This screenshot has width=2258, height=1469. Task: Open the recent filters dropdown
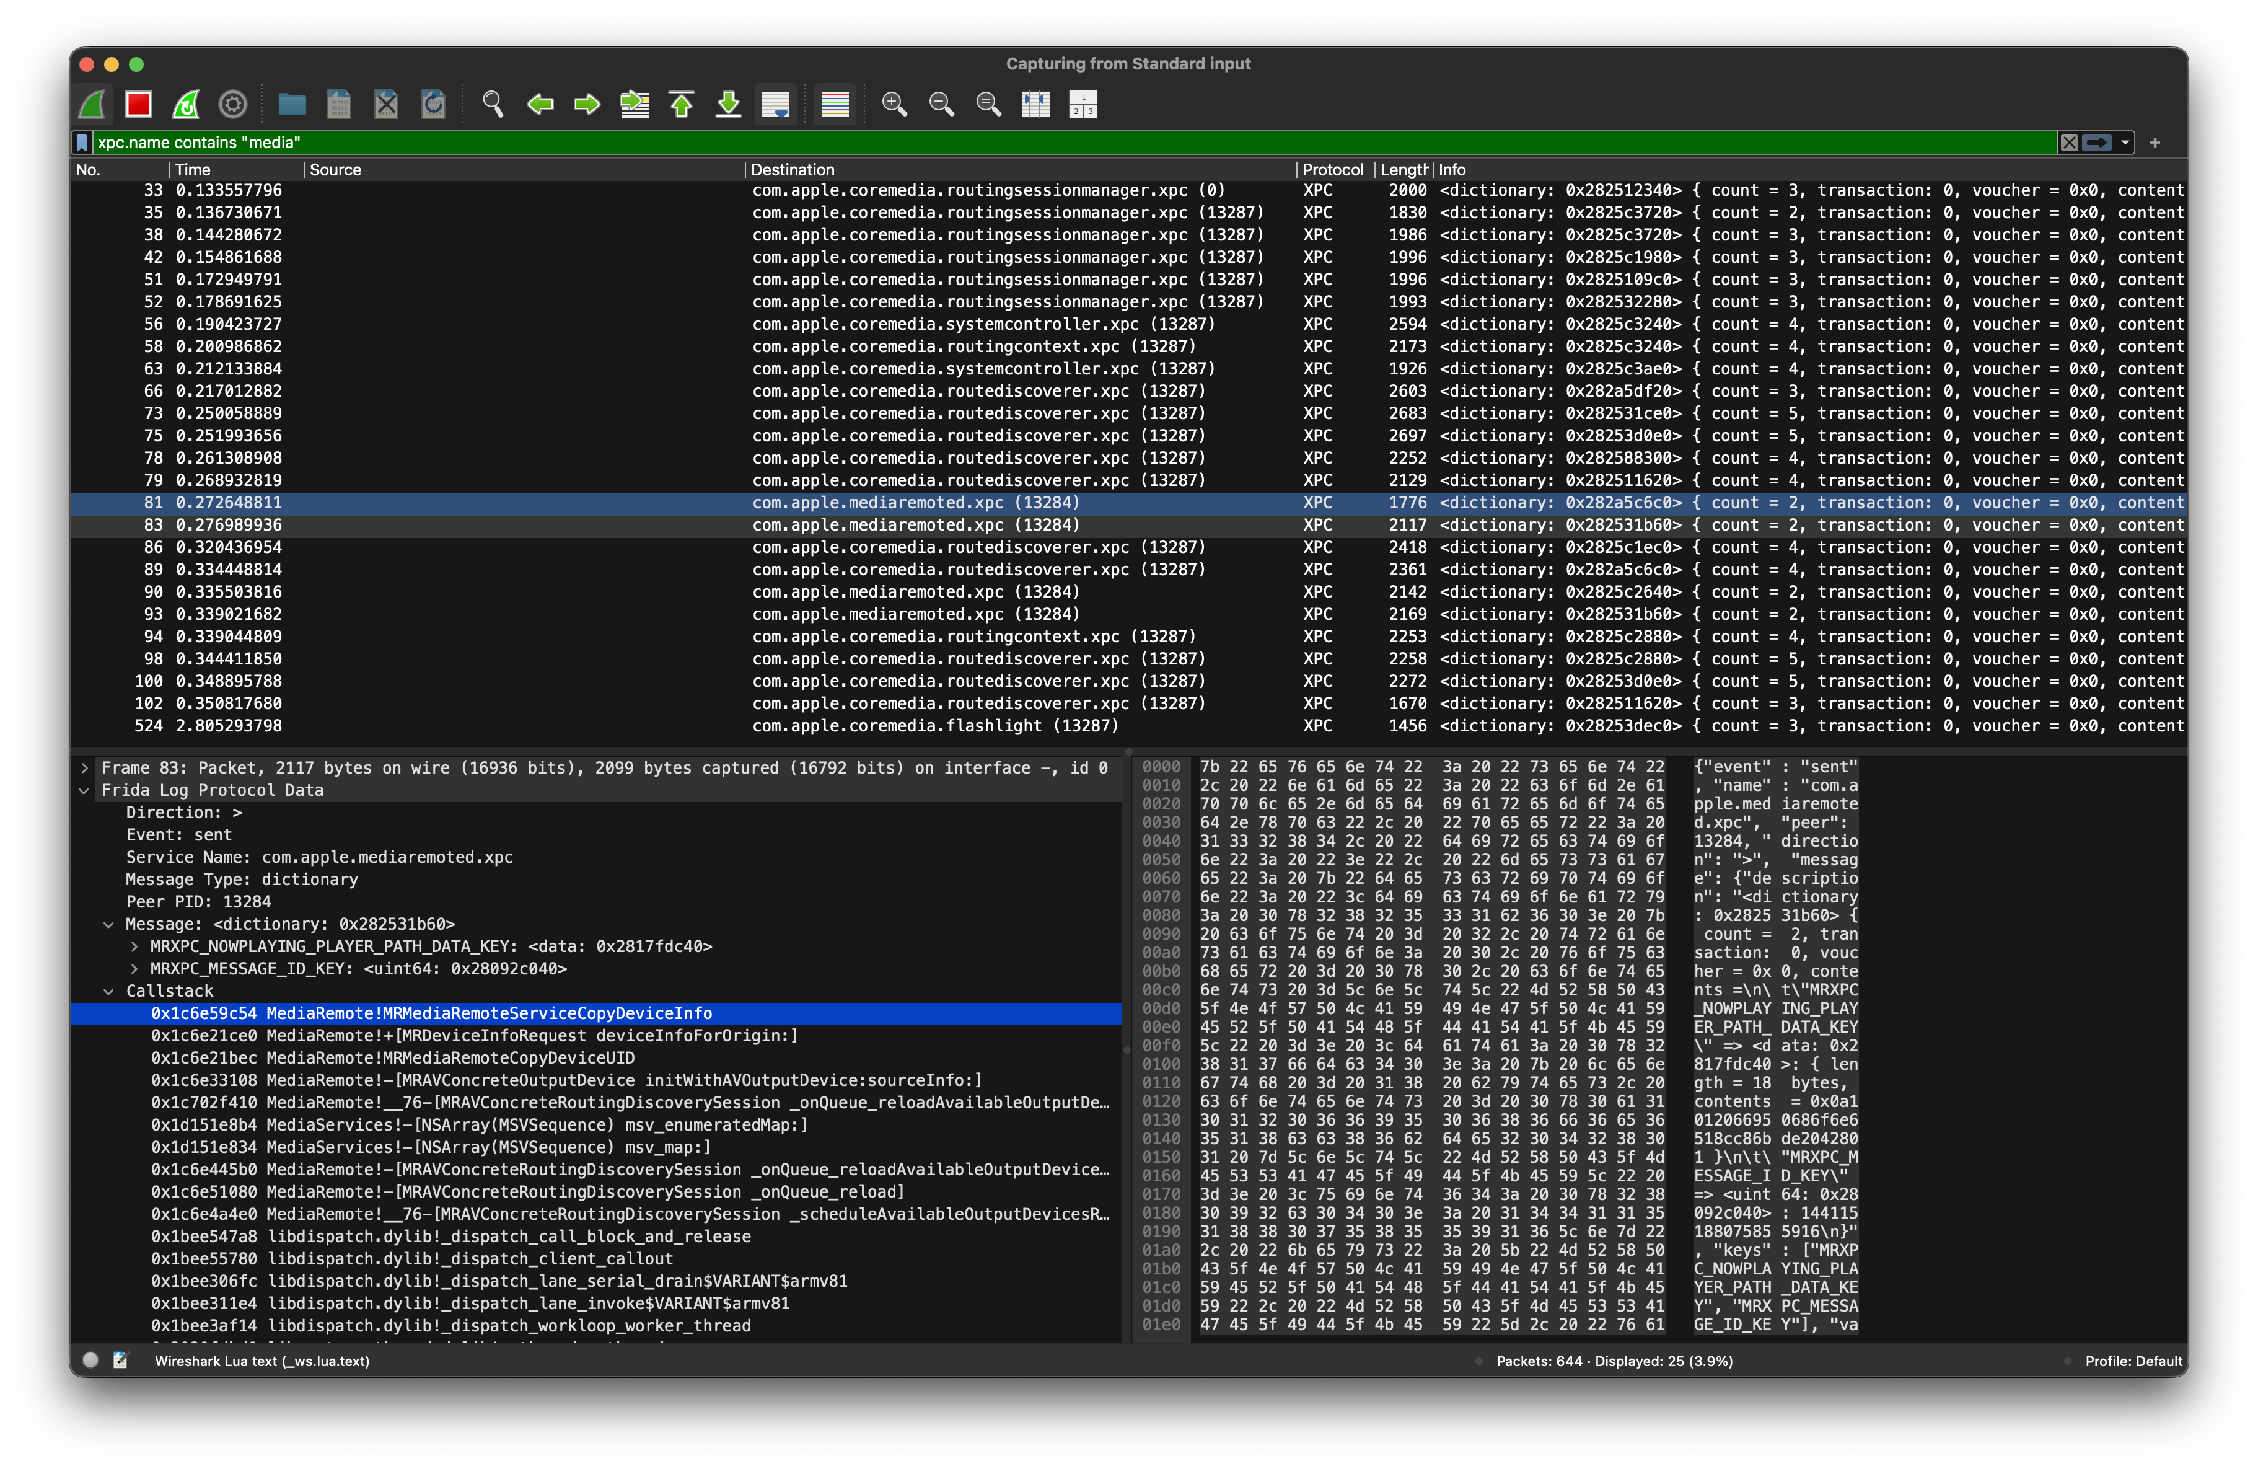click(2125, 143)
